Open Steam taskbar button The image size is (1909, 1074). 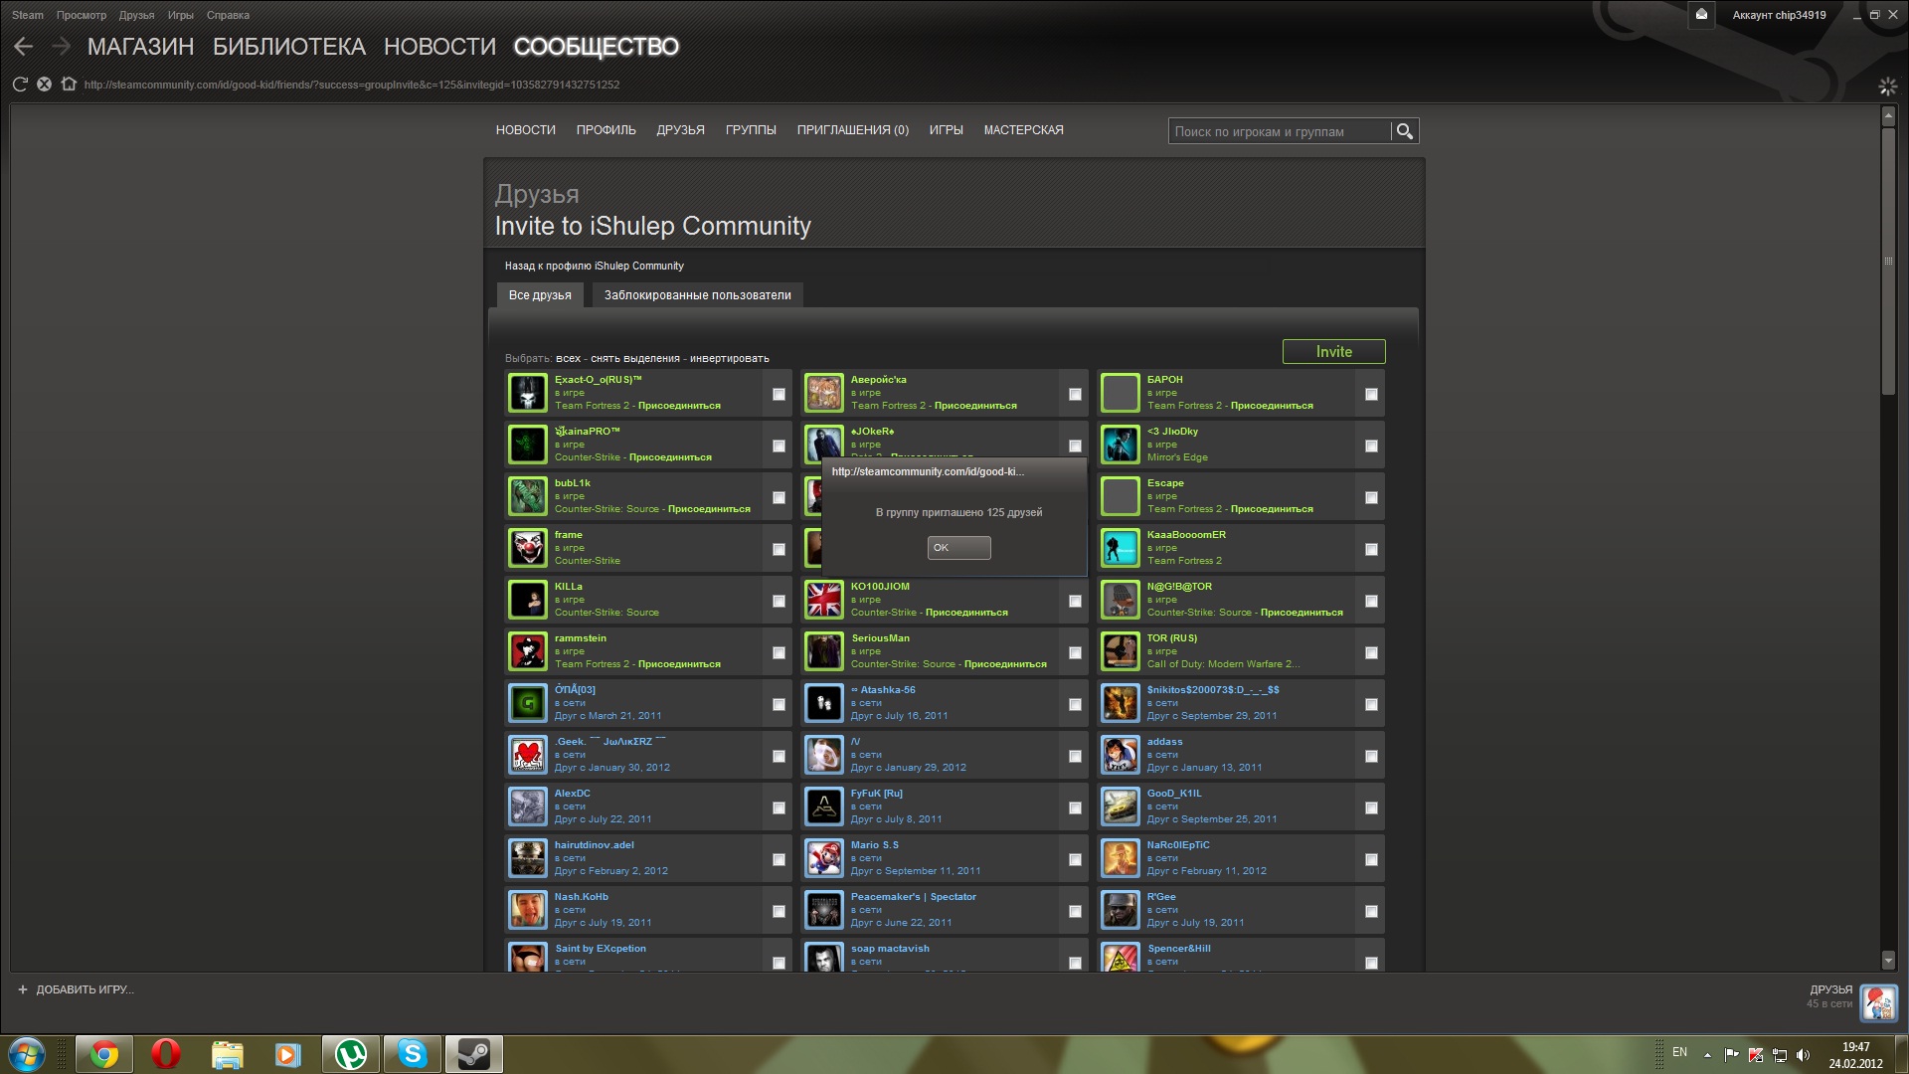pos(473,1054)
